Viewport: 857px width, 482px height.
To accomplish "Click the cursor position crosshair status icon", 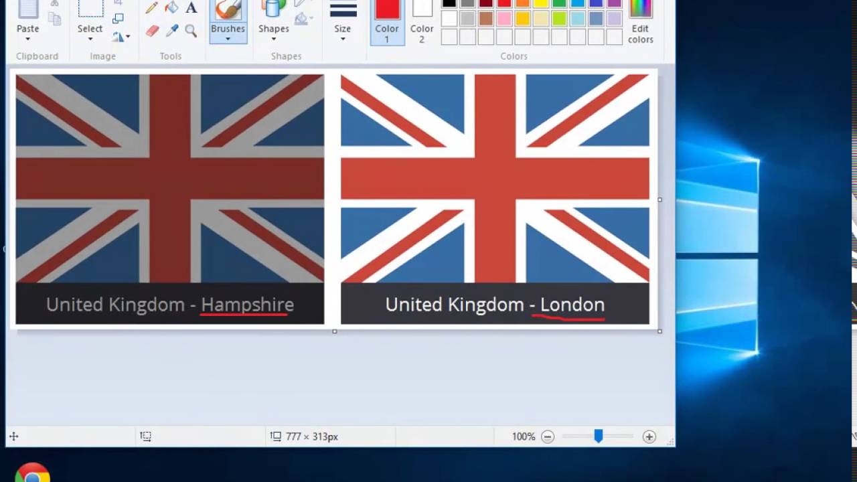I will 13,436.
